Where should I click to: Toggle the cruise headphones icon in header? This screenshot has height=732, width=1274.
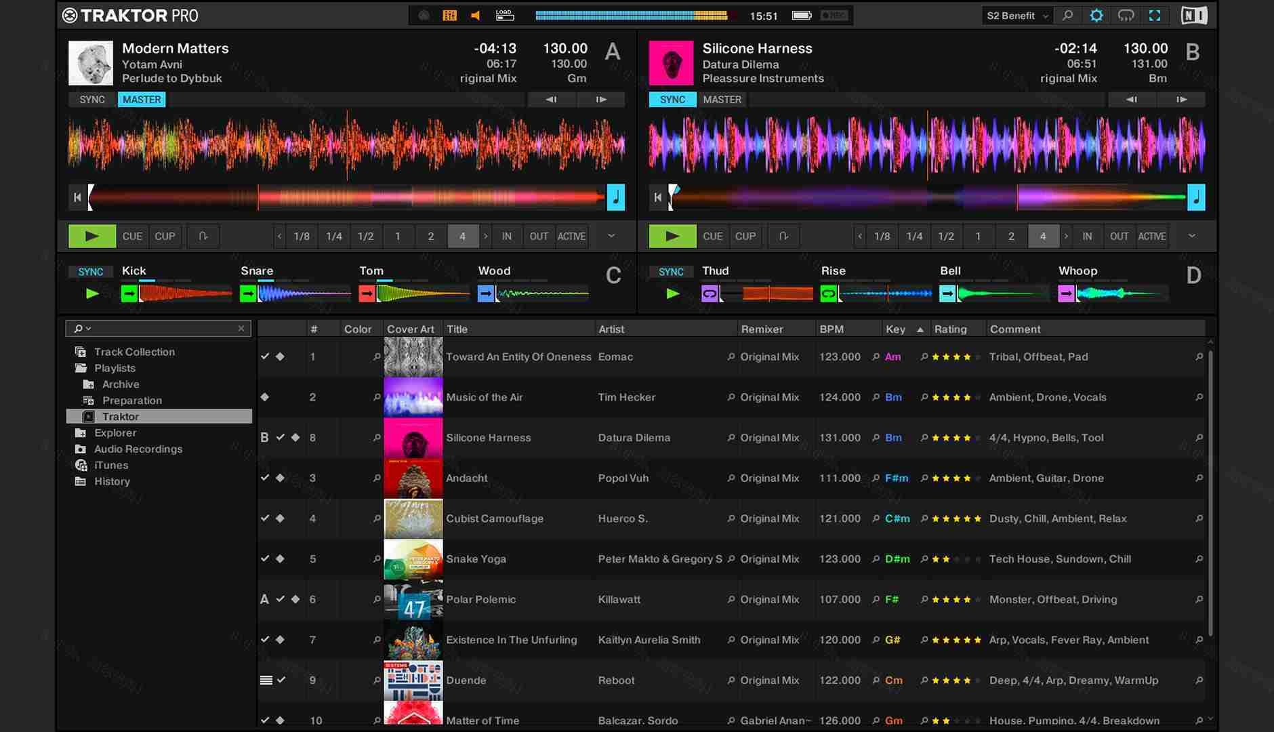tap(1126, 16)
